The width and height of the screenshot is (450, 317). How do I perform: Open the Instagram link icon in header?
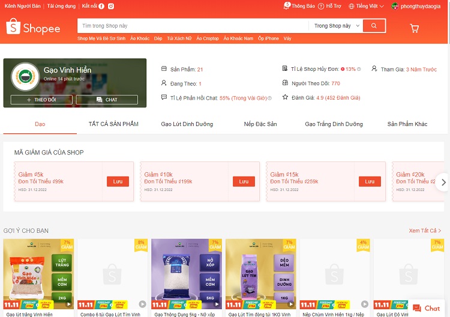[111, 7]
